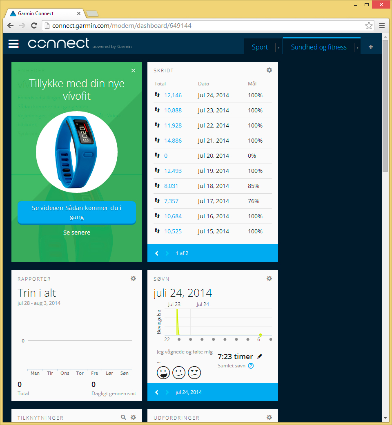Image resolution: width=392 pixels, height=425 pixels.
Task: Click the '76%' goal value
Action: coord(254,201)
